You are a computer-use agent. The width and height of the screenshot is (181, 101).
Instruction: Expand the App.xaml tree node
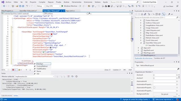[x=138, y=48]
